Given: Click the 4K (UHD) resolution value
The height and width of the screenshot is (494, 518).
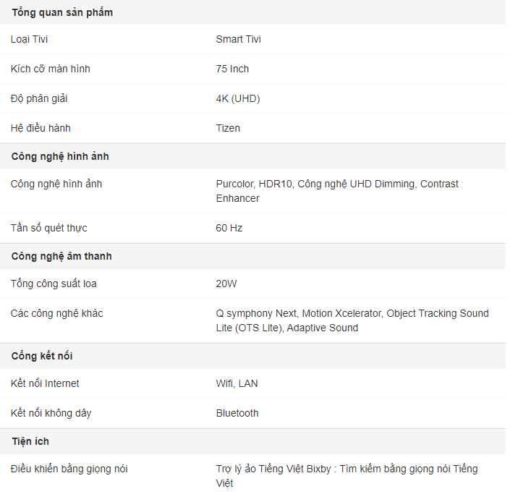Looking at the screenshot, I should click(x=238, y=99).
